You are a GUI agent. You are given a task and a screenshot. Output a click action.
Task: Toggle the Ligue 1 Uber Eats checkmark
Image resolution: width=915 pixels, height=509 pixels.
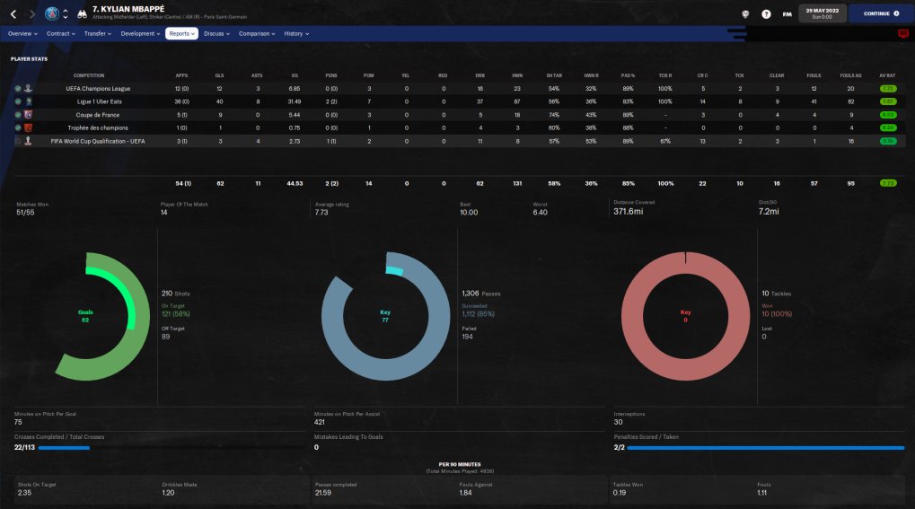(x=18, y=101)
